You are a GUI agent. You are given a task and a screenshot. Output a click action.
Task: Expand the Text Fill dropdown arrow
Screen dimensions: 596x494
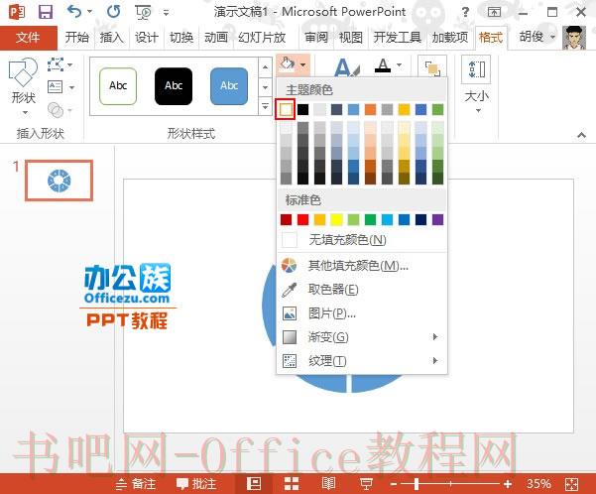tap(399, 64)
